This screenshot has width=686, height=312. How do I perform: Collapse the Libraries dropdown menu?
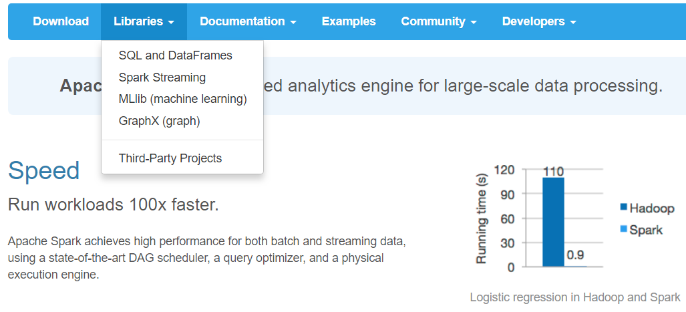[x=144, y=21]
